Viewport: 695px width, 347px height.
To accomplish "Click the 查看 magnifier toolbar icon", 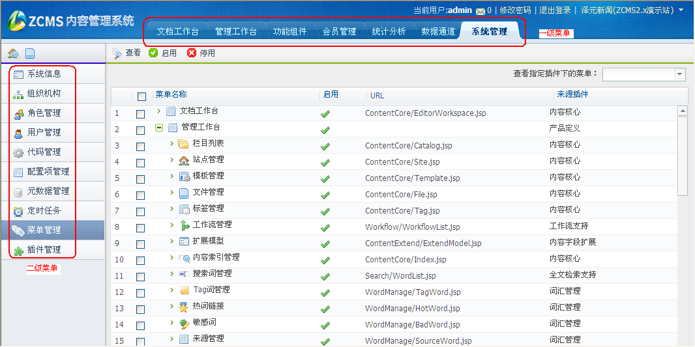I will point(117,53).
